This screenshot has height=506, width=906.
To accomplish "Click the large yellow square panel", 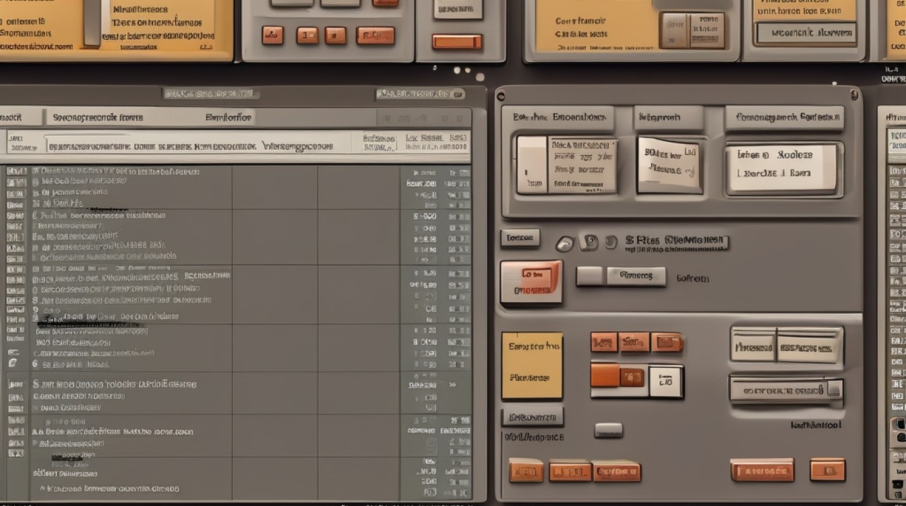I will [x=532, y=365].
